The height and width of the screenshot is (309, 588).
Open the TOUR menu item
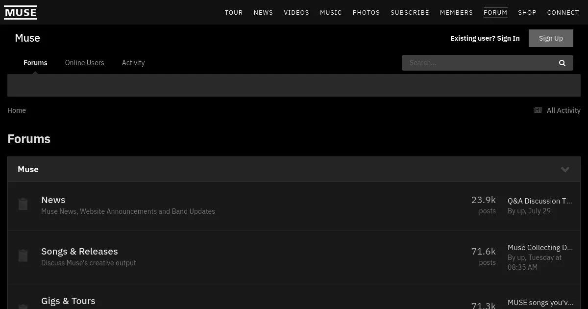tap(234, 12)
